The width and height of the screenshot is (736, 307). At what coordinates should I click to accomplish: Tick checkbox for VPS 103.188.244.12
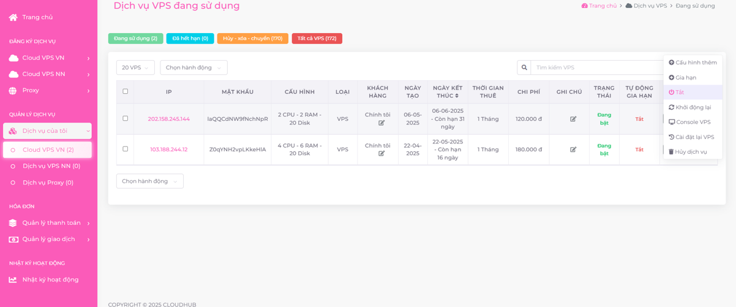[x=126, y=149]
